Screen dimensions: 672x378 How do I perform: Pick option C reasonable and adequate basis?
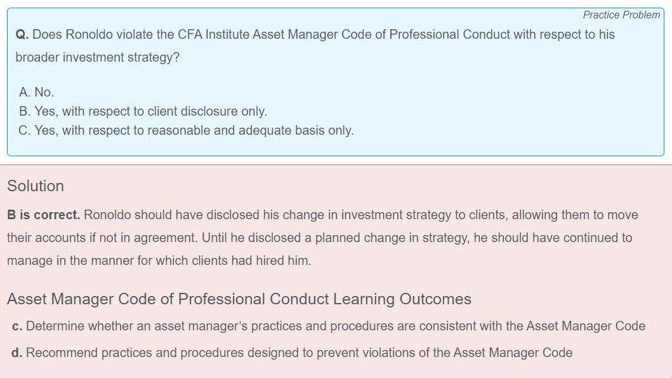coord(186,130)
